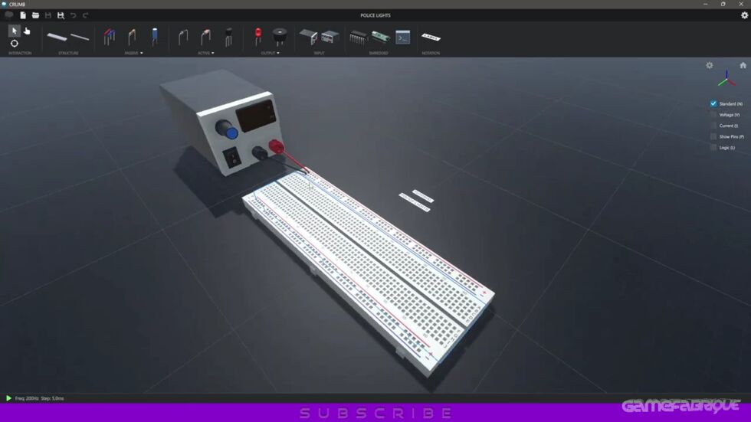751x422 pixels.
Task: Expand the Active components dropdown
Action: click(206, 53)
